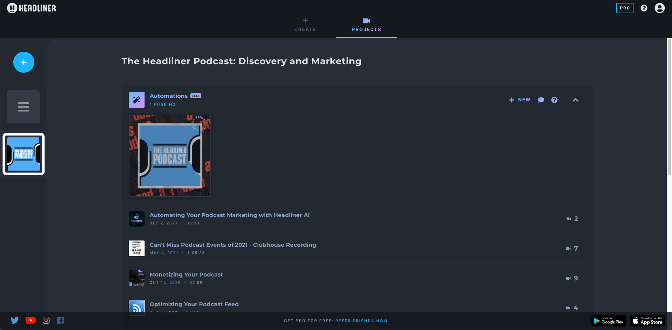Click the PRO badge button
The width and height of the screenshot is (672, 330).
point(624,8)
